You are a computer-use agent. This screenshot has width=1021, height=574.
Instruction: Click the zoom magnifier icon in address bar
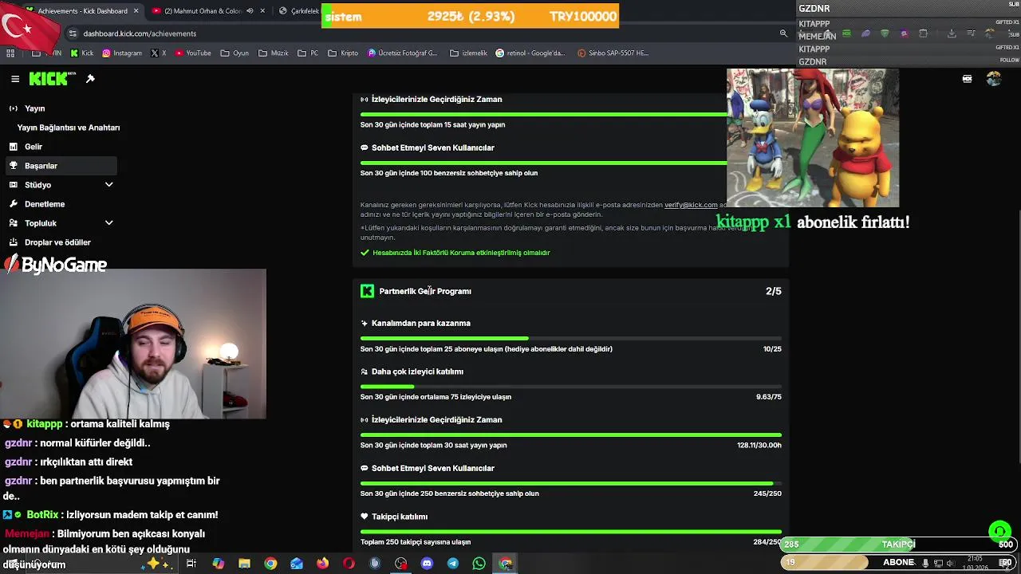point(783,33)
